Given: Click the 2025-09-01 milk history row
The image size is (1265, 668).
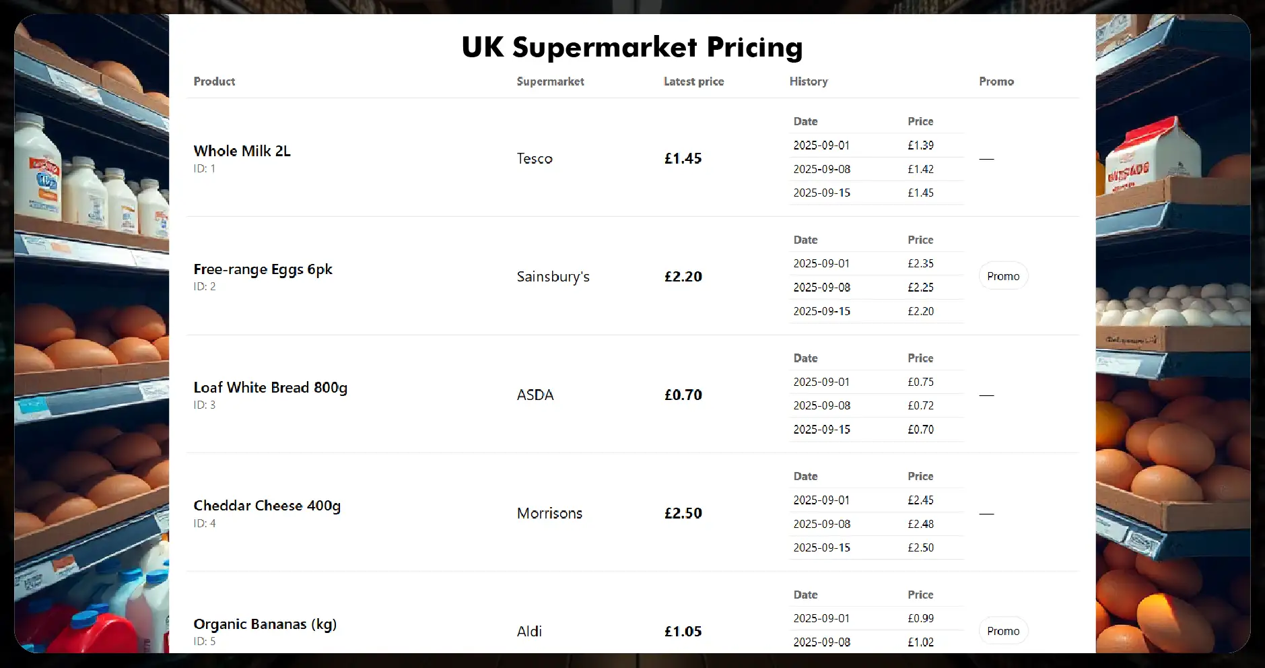Looking at the screenshot, I should 821,145.
